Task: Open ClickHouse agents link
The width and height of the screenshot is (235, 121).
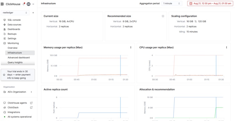Action: (18, 103)
